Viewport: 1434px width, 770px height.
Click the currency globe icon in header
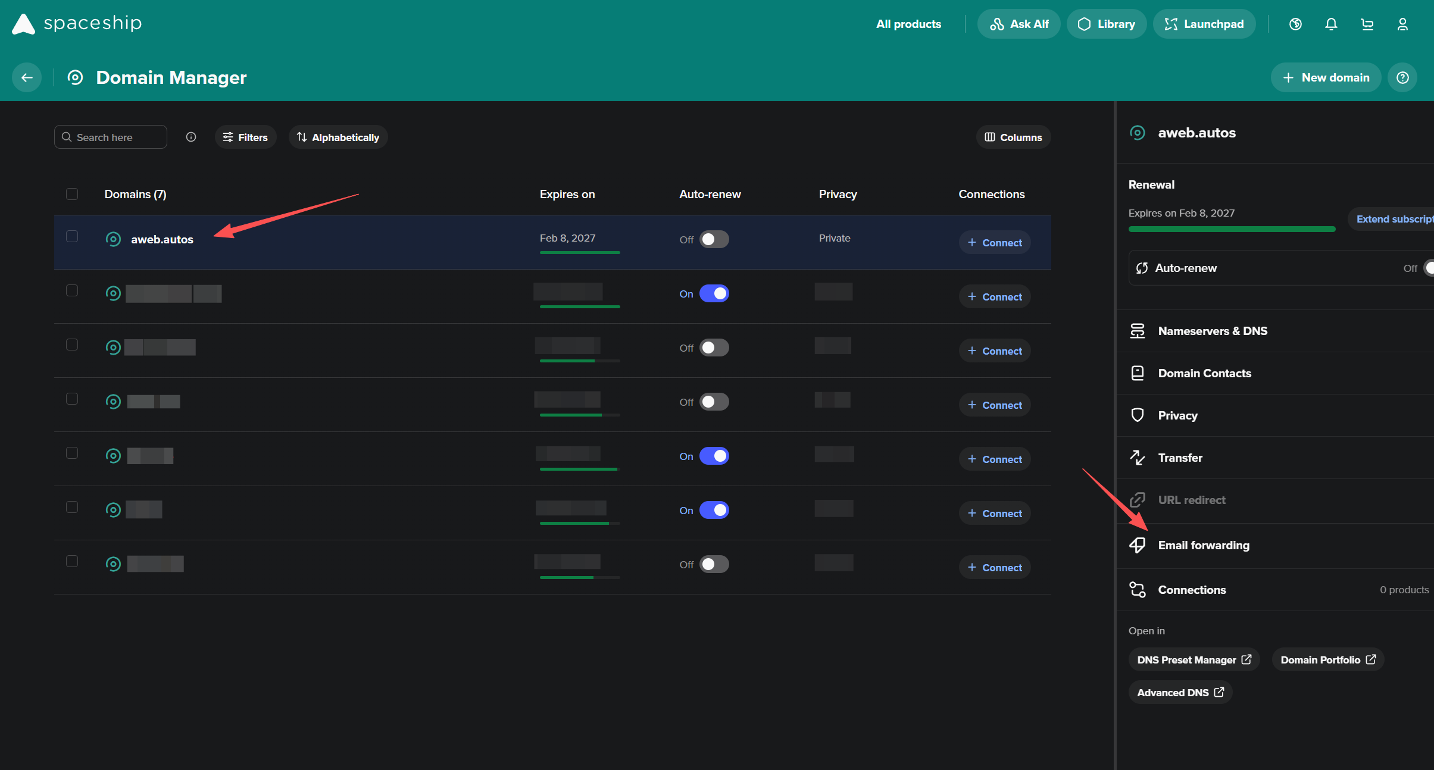pos(1295,24)
